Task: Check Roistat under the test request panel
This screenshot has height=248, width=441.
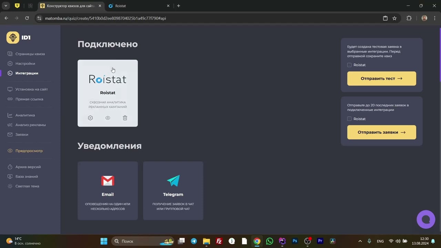Action: (349, 65)
